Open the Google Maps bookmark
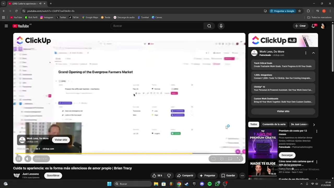The width and height of the screenshot is (334, 188). click(x=90, y=17)
